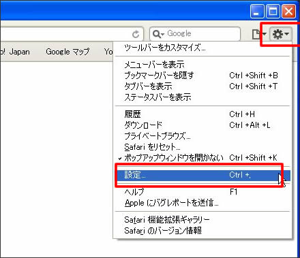Open ヘルプ menu item
Screen dimensions: 300x258
coord(202,192)
